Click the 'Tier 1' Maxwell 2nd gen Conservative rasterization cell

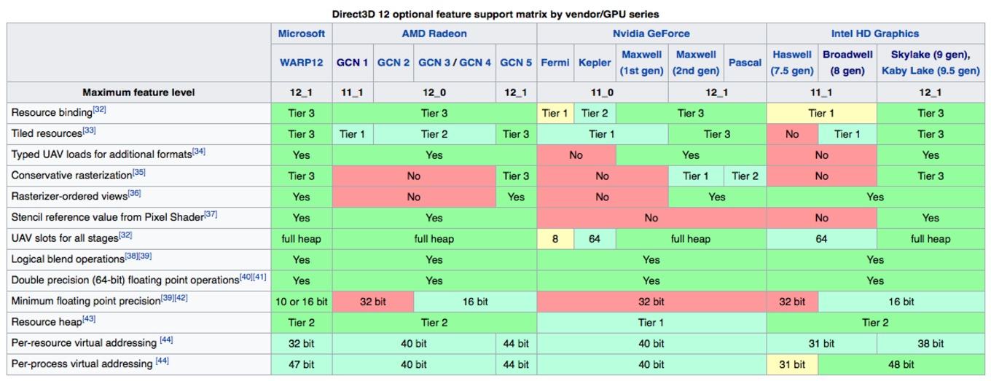[696, 176]
